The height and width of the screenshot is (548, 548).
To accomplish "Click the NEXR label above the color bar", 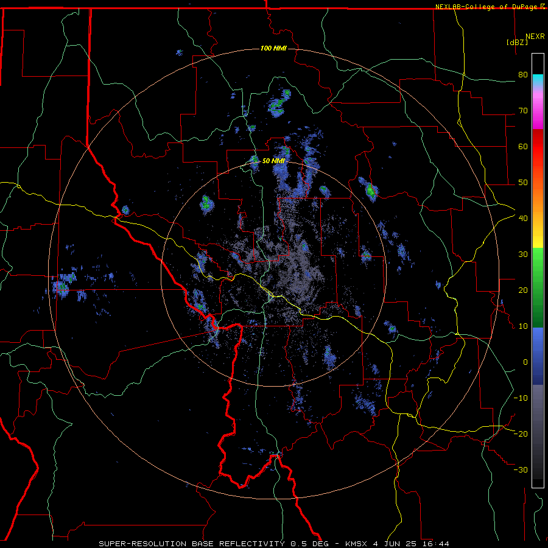I will [535, 37].
